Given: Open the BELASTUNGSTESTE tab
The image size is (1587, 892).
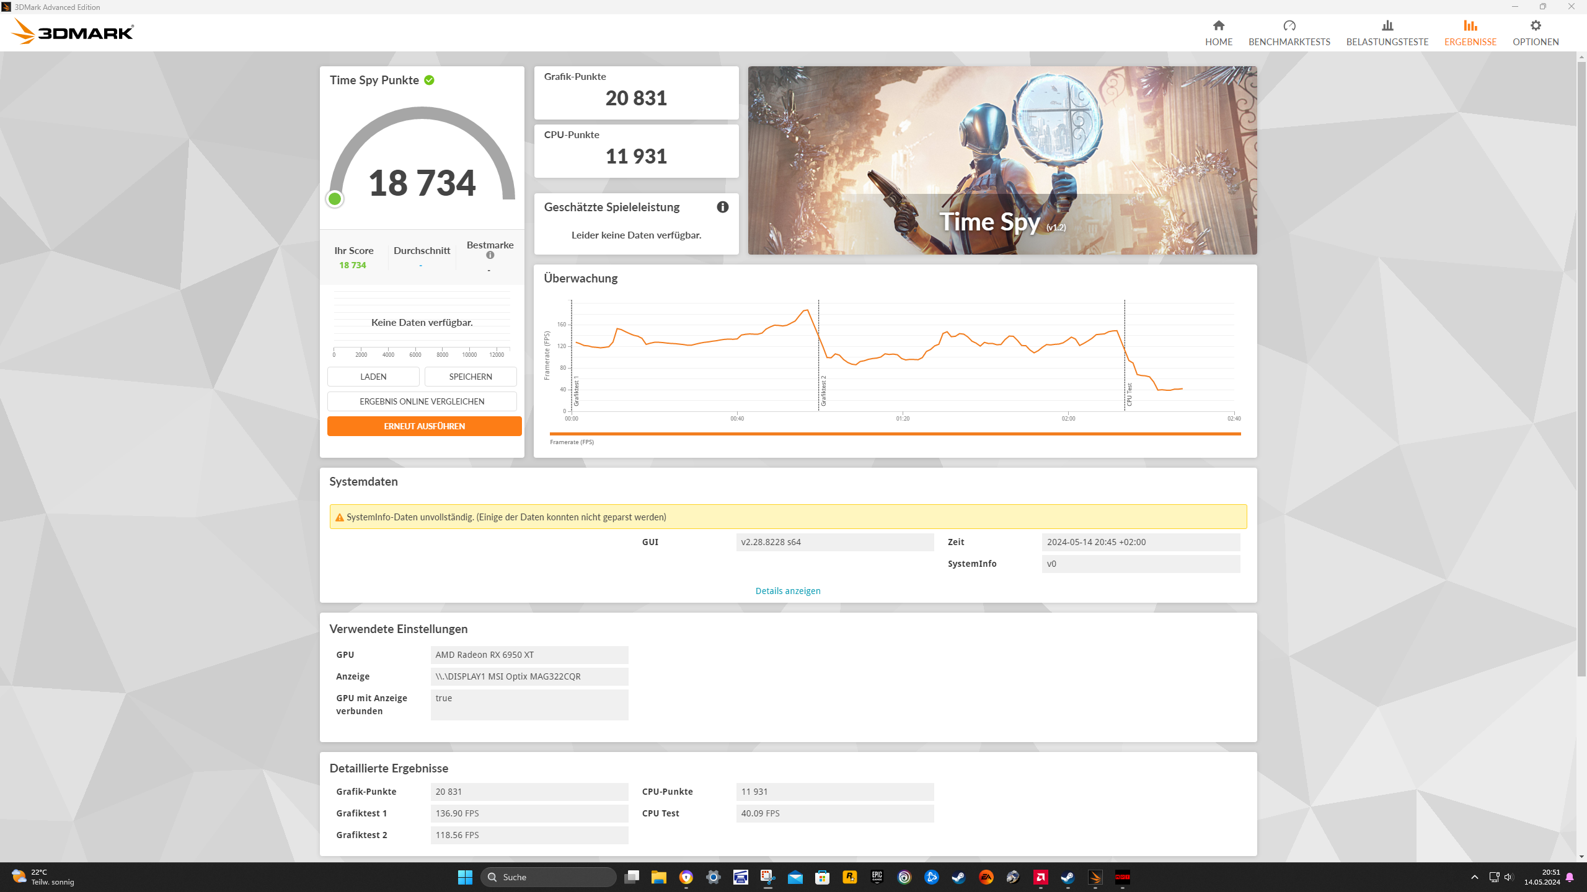Looking at the screenshot, I should [1387, 33].
